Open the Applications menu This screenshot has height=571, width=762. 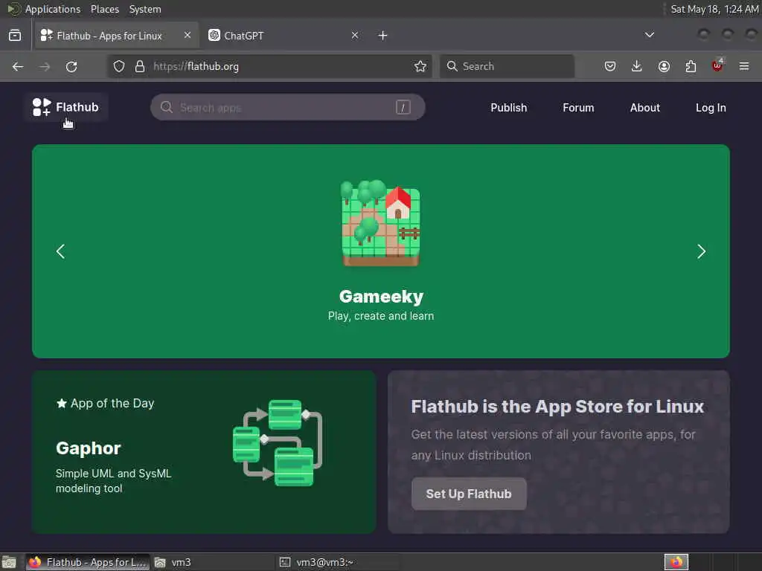(53, 9)
